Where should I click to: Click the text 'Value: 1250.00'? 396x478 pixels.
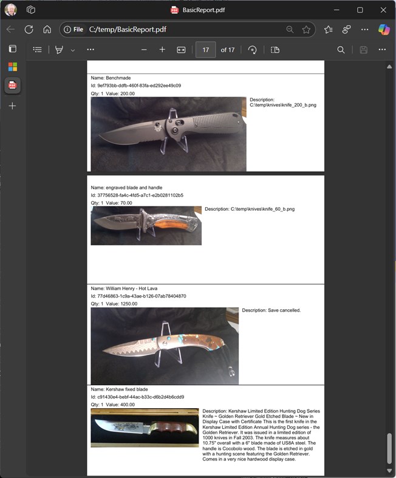(121, 304)
